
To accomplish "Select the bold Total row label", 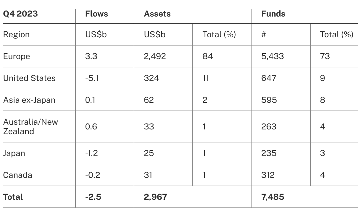I will click(x=13, y=197).
